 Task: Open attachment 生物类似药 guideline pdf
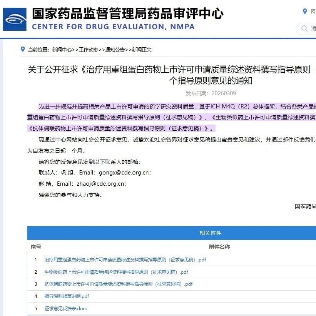point(116,272)
